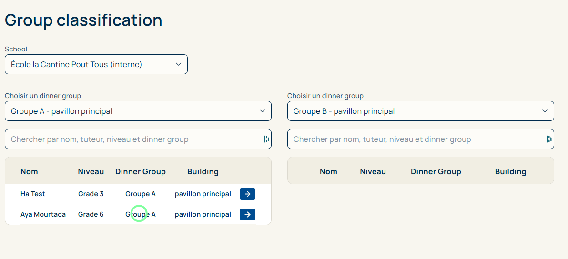The height and width of the screenshot is (259, 568).
Task: Click the Groupe B dropdown chevron
Action: [545, 111]
